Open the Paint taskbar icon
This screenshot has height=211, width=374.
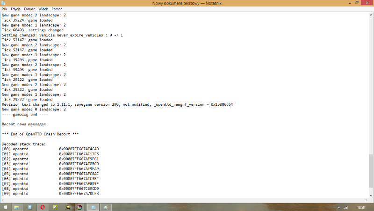point(106,207)
